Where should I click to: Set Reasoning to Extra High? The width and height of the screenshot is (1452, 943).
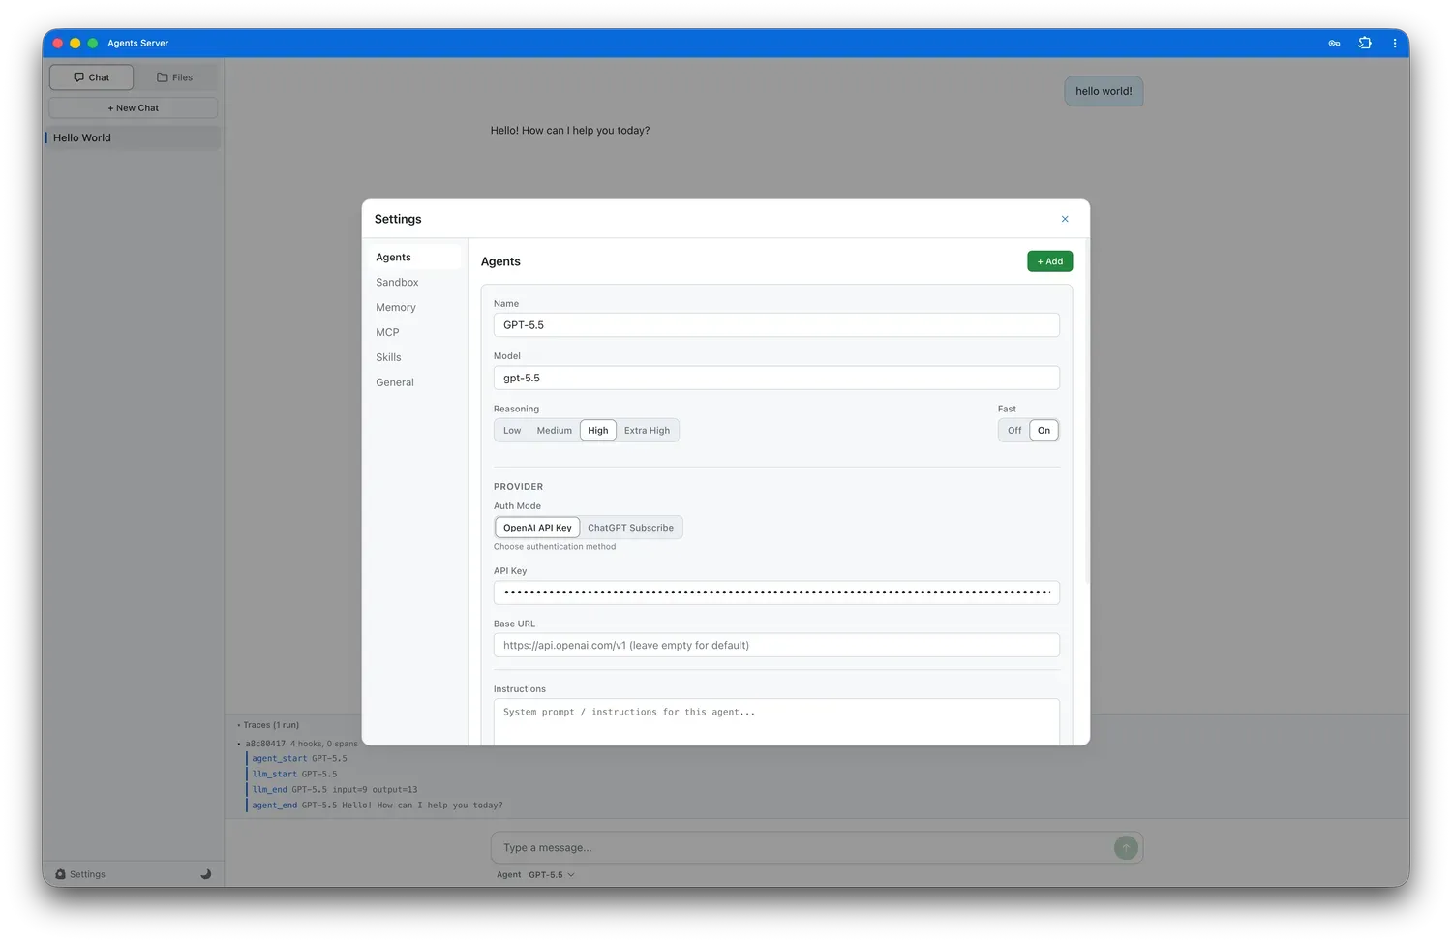pyautogui.click(x=647, y=431)
